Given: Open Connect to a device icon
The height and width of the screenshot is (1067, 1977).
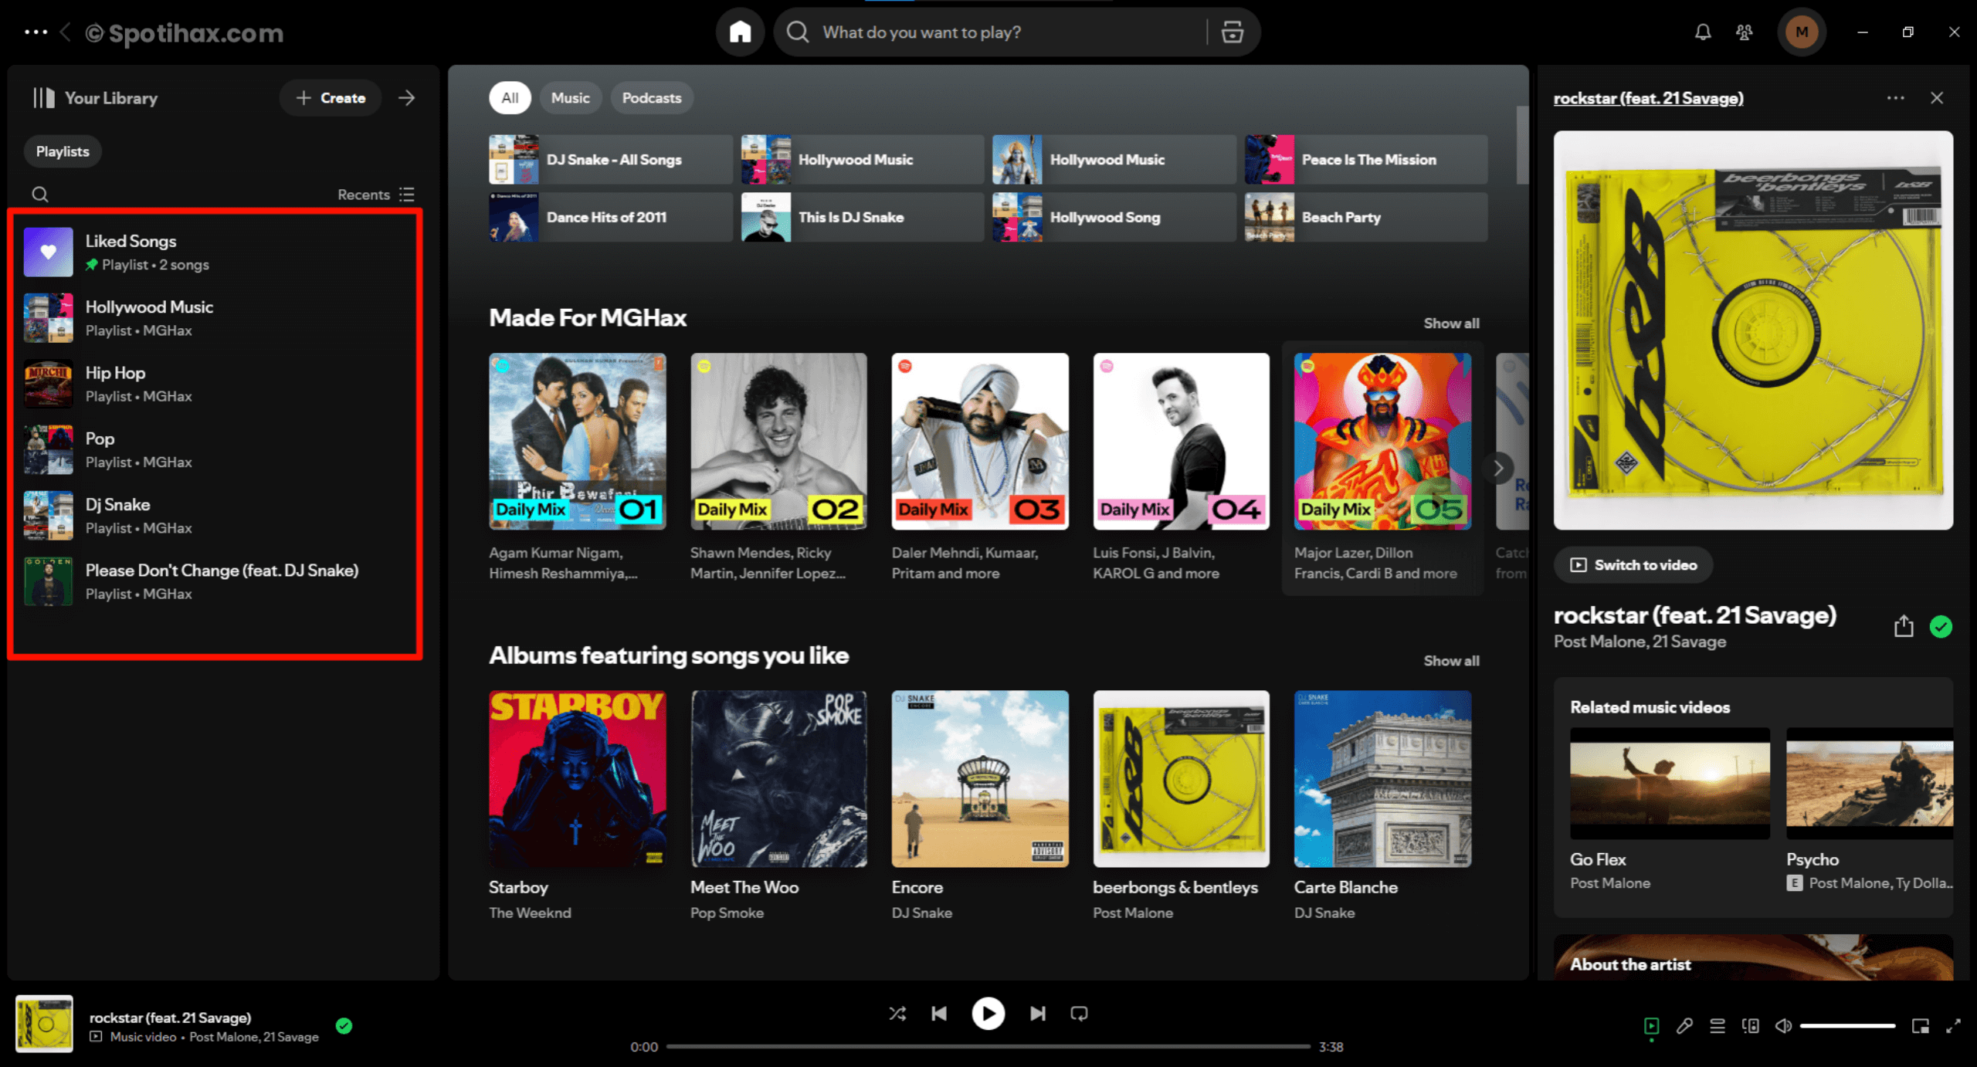Looking at the screenshot, I should point(1751,1025).
